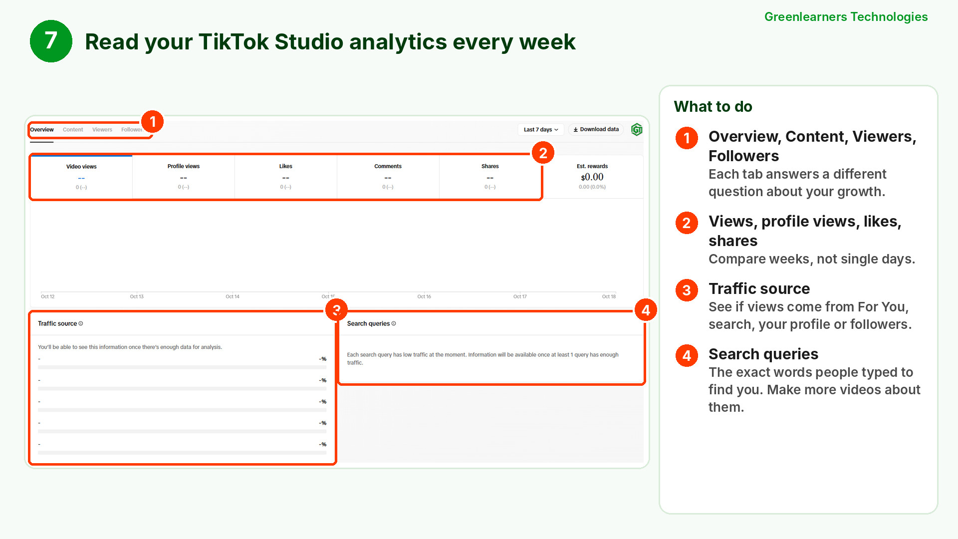Screen dimensions: 958x539
Task: Click "Views, profile views, likes, shares" step heading
Action: pyautogui.click(x=805, y=231)
